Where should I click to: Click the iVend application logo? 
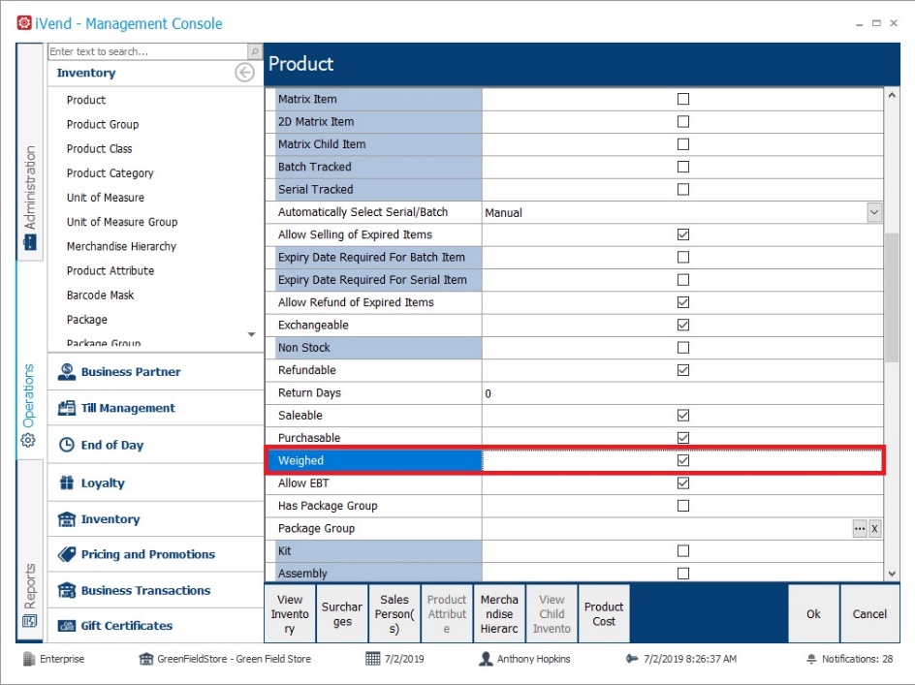tap(24, 23)
